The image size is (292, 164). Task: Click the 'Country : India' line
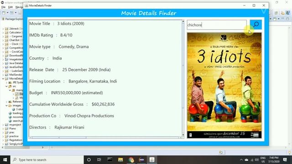[46, 58]
